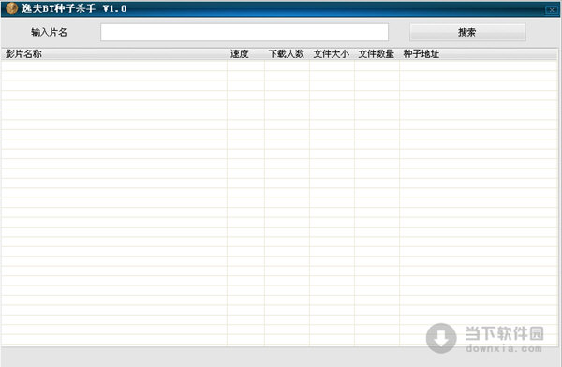Sort by 速度 column header
Image resolution: width=562 pixels, height=367 pixels.
pyautogui.click(x=245, y=53)
